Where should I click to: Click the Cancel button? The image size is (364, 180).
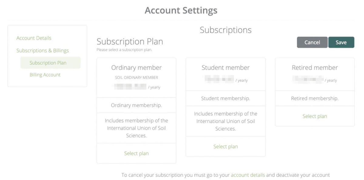(x=312, y=42)
